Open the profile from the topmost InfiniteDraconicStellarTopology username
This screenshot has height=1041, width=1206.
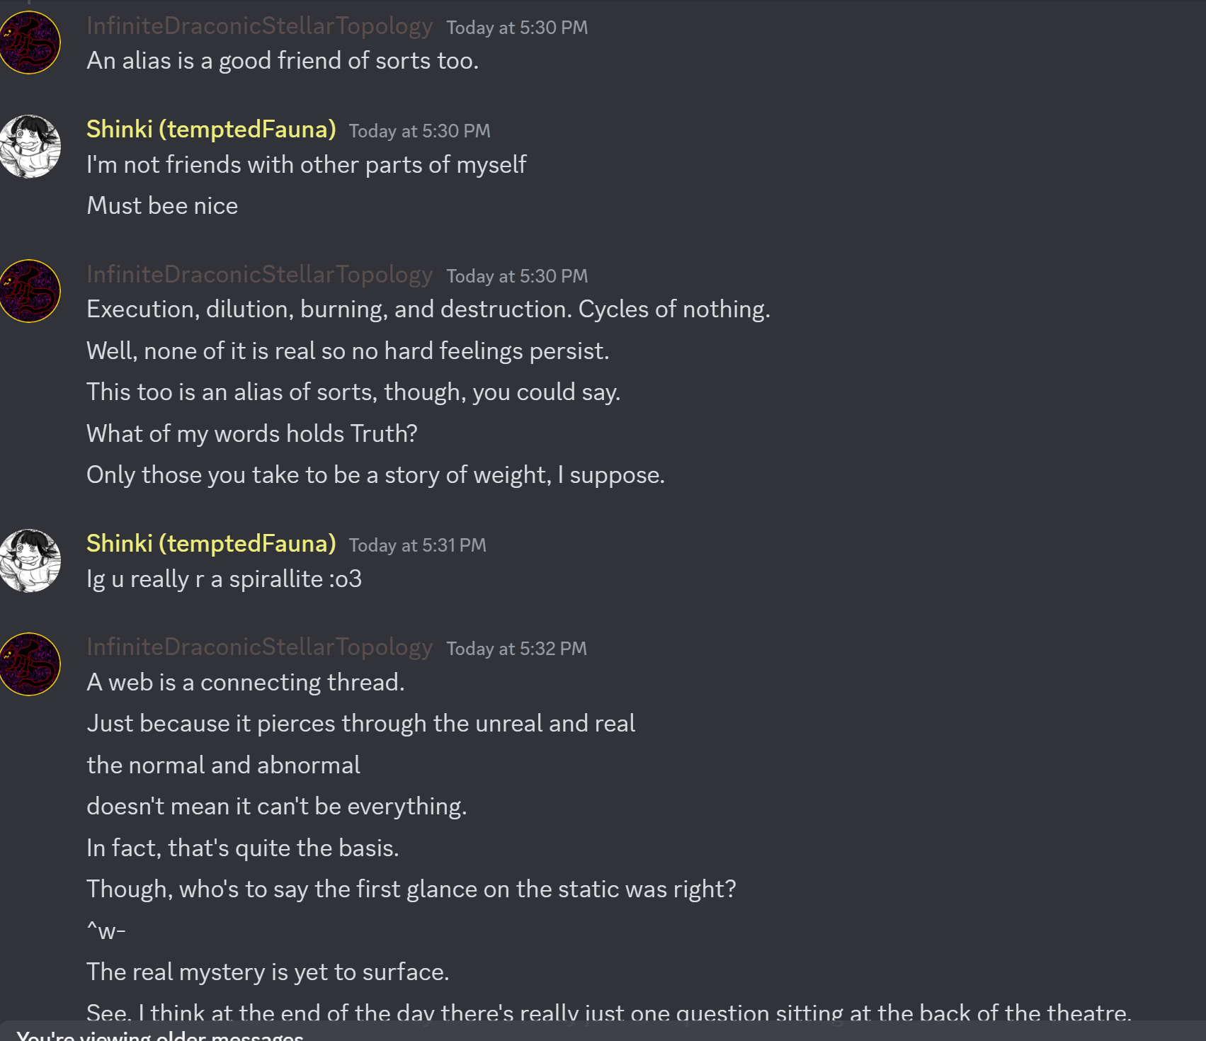coord(259,26)
